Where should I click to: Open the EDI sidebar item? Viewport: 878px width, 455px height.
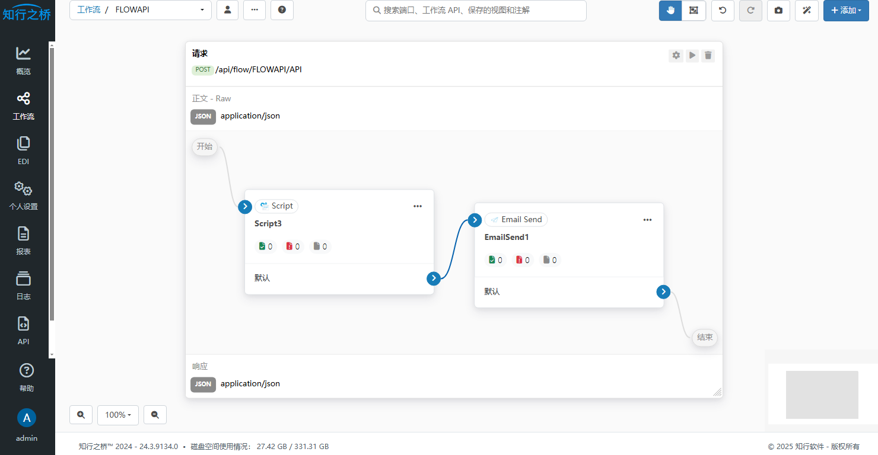(x=24, y=151)
